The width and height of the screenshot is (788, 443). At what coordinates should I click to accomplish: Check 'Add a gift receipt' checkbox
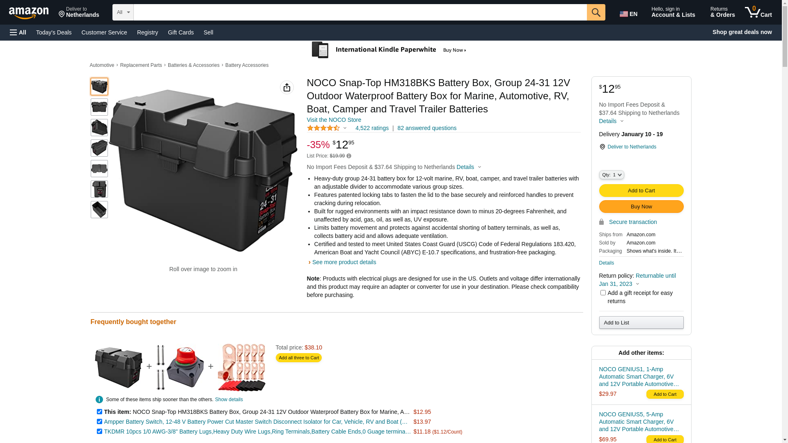point(603,293)
